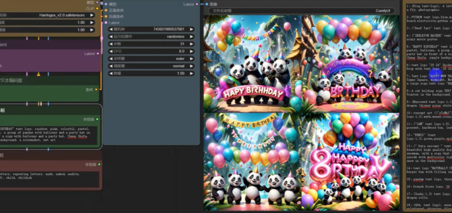
Task: Click the 模型 input port on the sampler node
Action: 106,4
